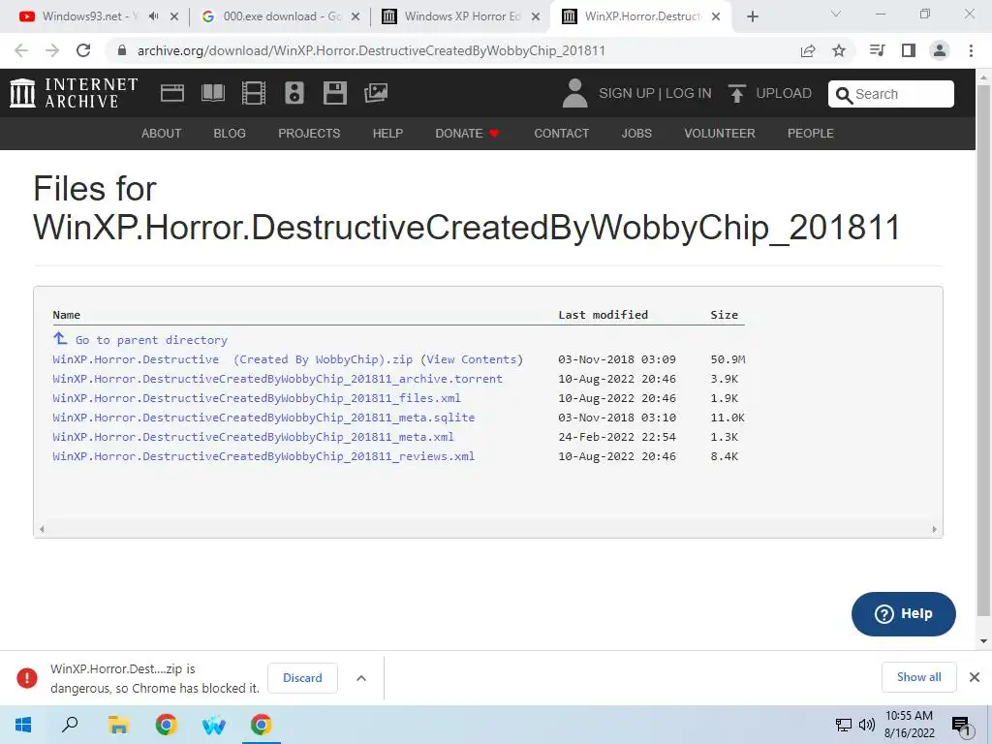Viewport: 992px width, 744px height.
Task: Open the Images icon in archive navbar
Action: (x=376, y=93)
